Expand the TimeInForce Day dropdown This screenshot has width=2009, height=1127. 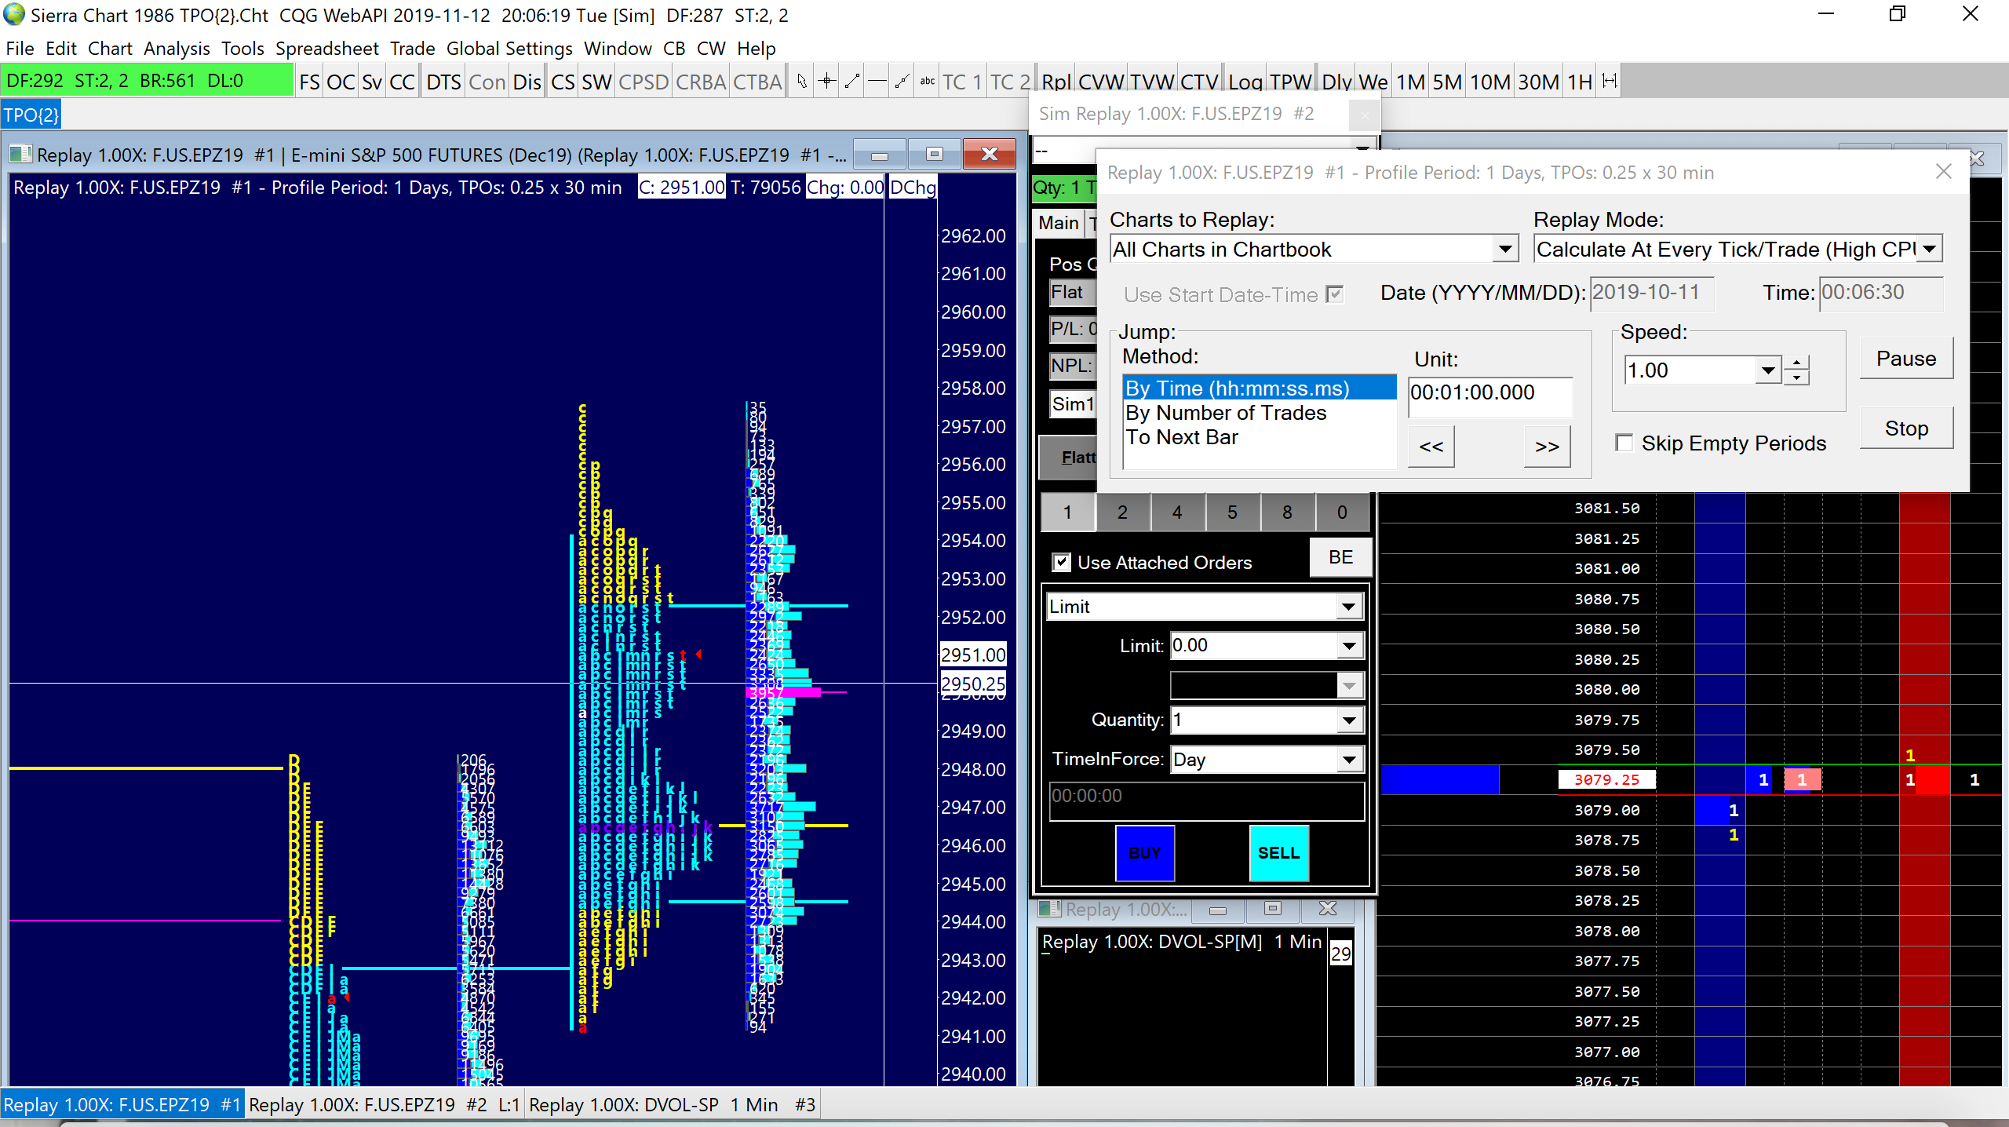point(1349,760)
